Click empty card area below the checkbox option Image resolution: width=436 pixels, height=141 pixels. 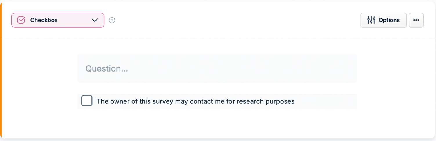click(217, 123)
